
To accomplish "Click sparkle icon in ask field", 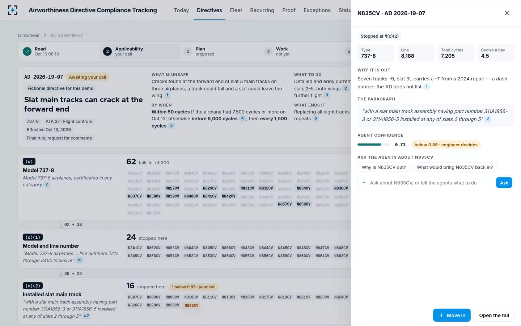I will pyautogui.click(x=364, y=183).
